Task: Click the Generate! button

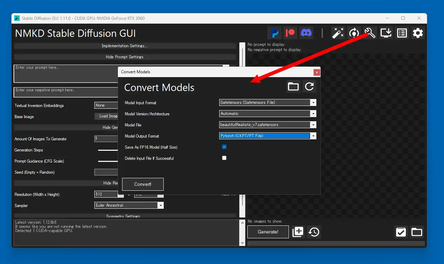Action: point(268,232)
